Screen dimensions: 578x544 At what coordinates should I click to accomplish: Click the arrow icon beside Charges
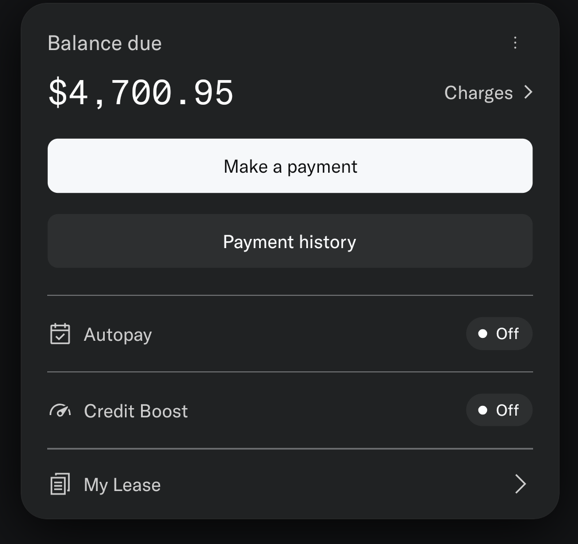coord(528,93)
